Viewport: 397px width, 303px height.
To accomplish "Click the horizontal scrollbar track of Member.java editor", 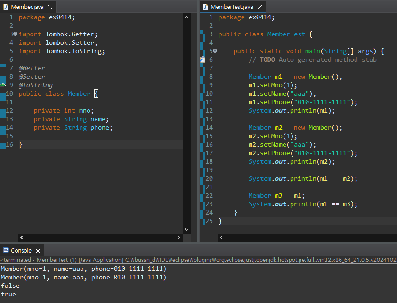I will [x=100, y=237].
